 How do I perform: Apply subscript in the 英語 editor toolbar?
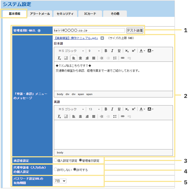tap(127, 109)
